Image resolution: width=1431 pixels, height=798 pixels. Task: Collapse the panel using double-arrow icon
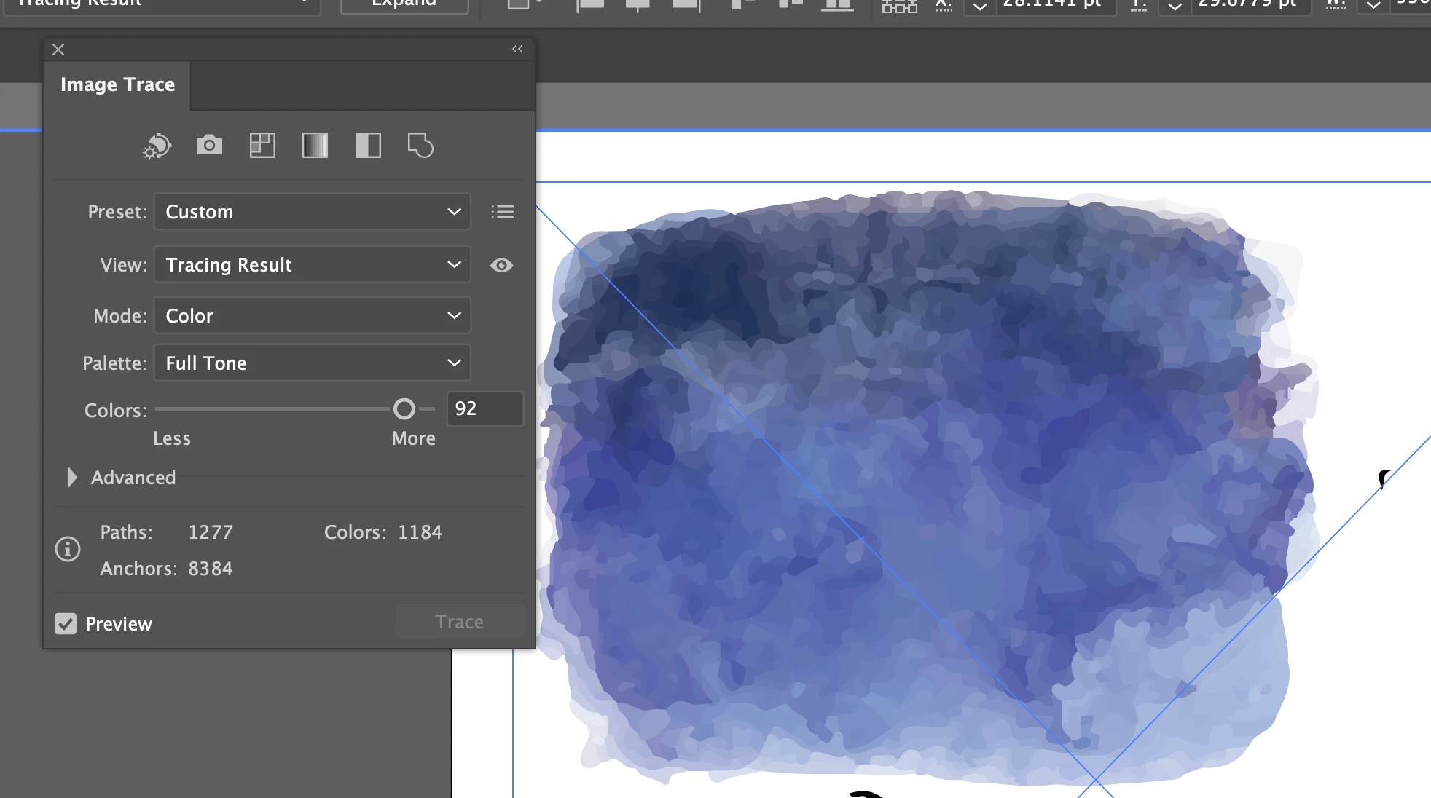point(517,49)
